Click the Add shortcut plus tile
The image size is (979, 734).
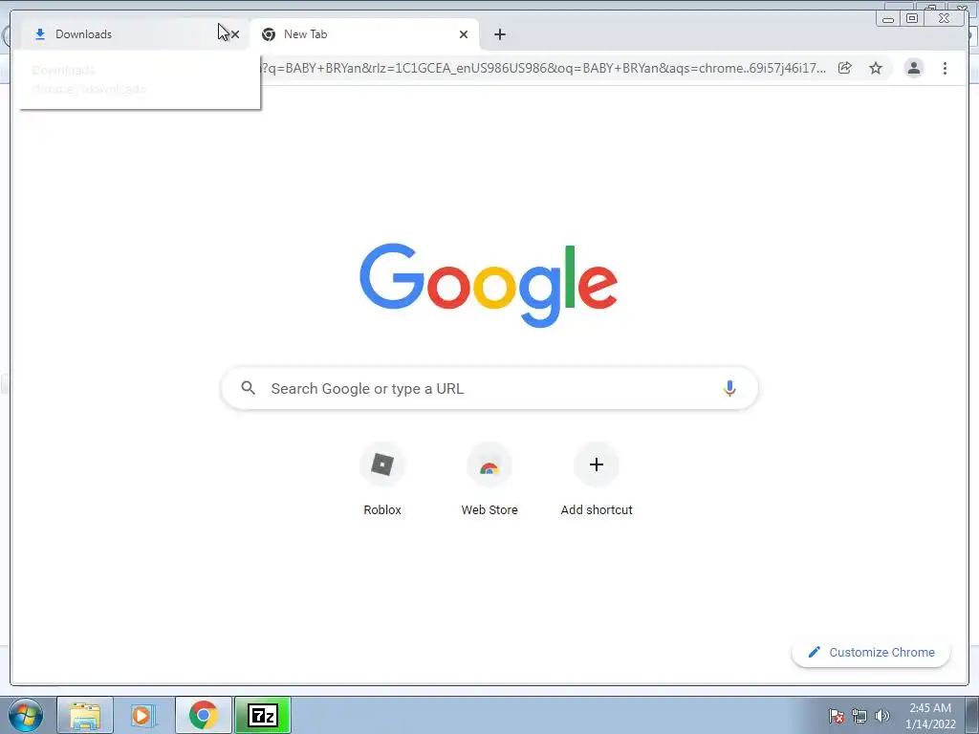point(597,465)
